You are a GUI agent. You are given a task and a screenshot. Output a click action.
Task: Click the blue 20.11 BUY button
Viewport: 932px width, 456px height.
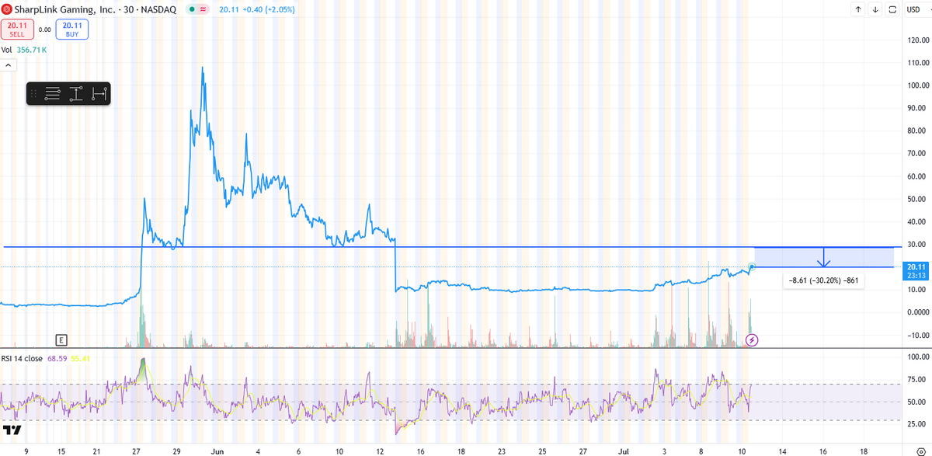tap(72, 30)
